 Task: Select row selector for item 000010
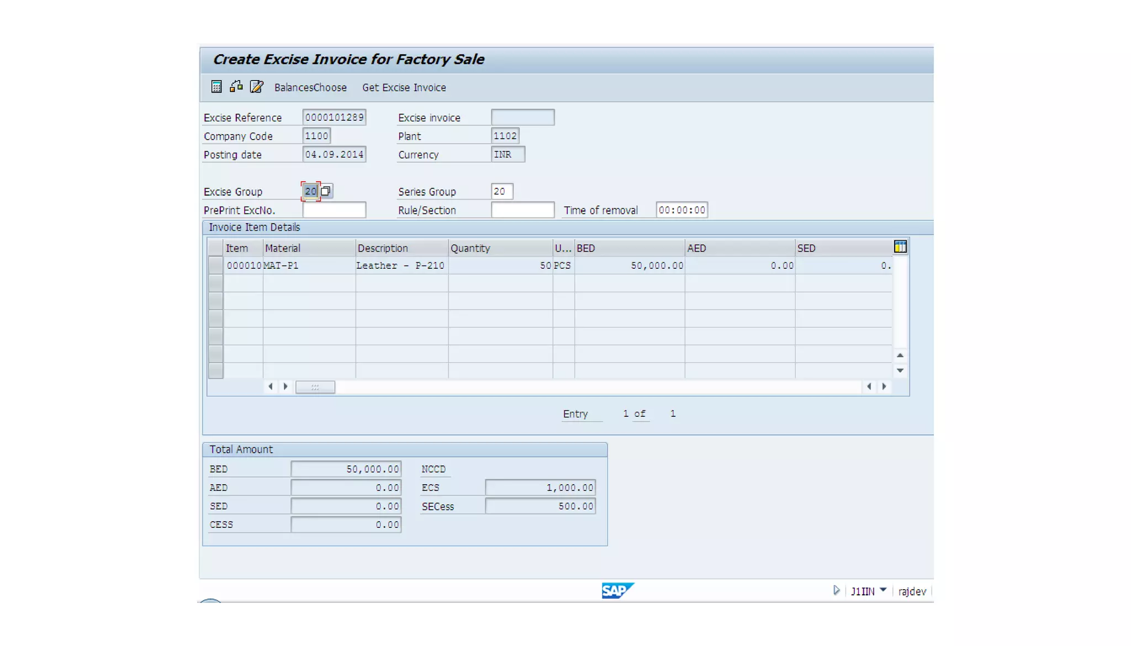coord(215,266)
